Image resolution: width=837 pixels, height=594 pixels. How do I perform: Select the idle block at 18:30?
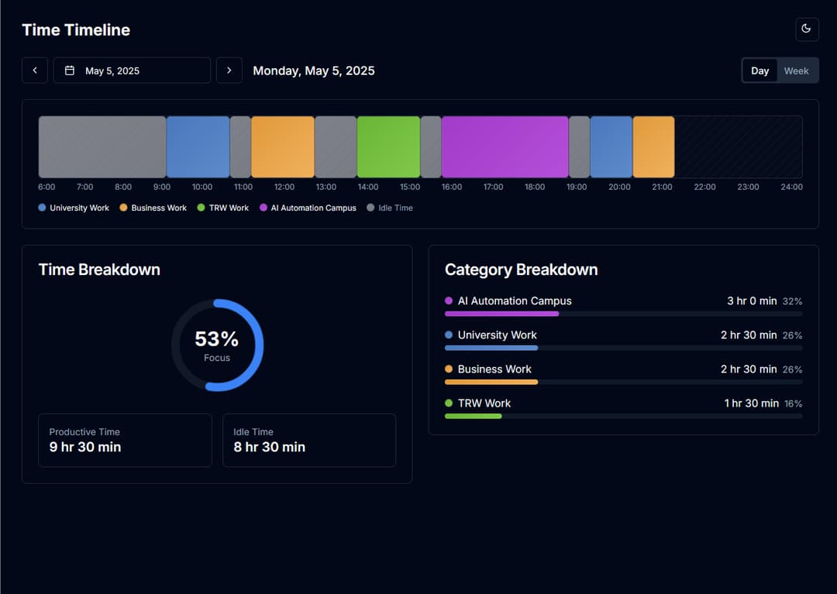click(579, 146)
